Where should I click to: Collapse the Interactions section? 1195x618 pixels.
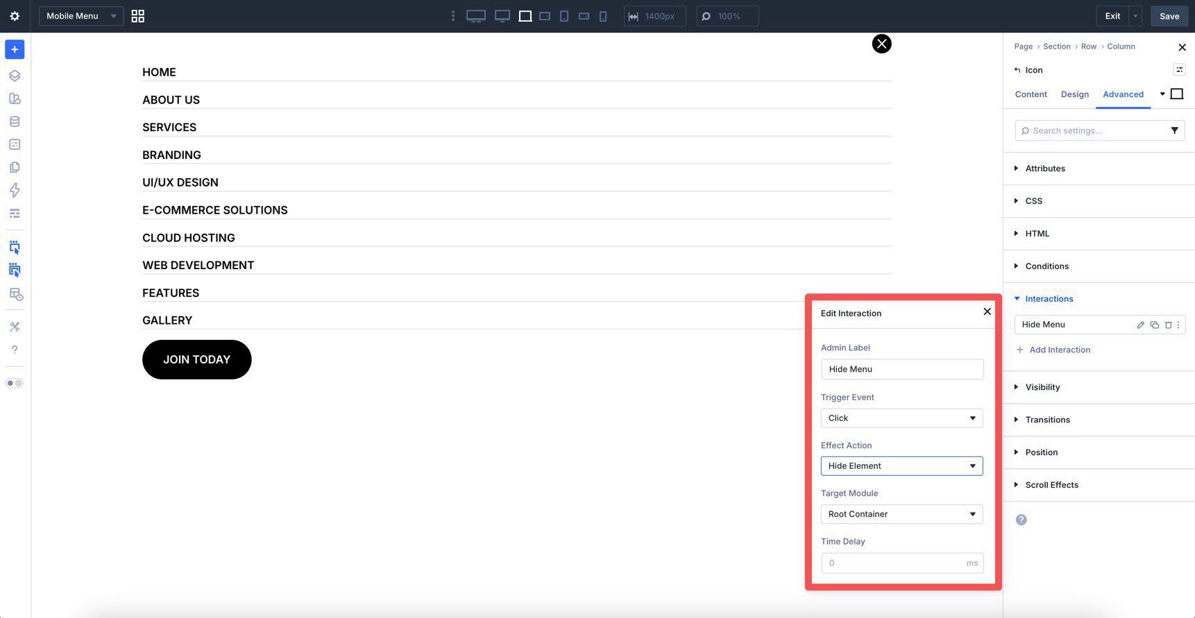1049,299
